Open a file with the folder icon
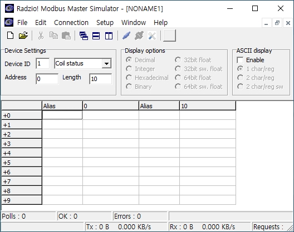 23,36
